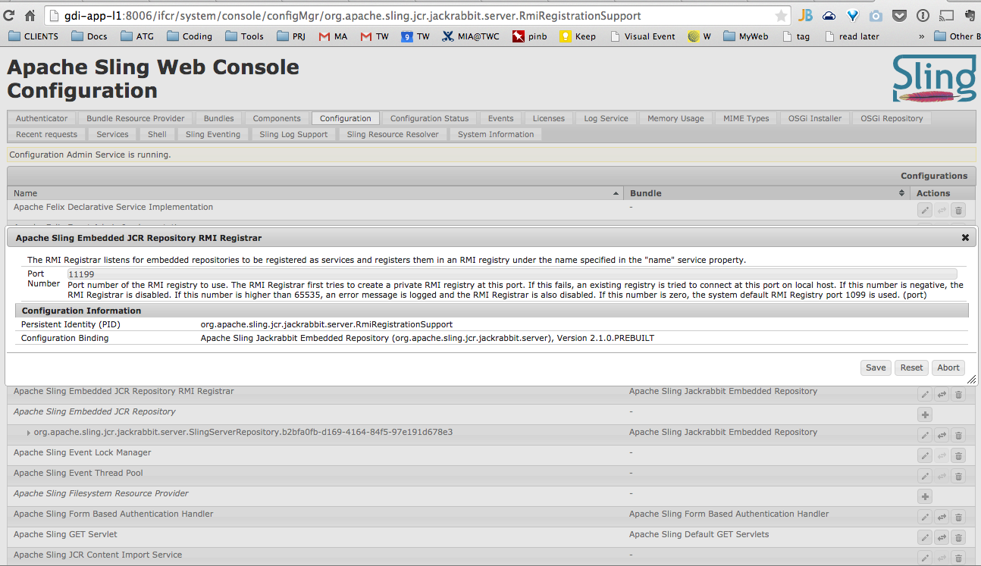Open the Keep bookmark
The width and height of the screenshot is (981, 566).
578,36
